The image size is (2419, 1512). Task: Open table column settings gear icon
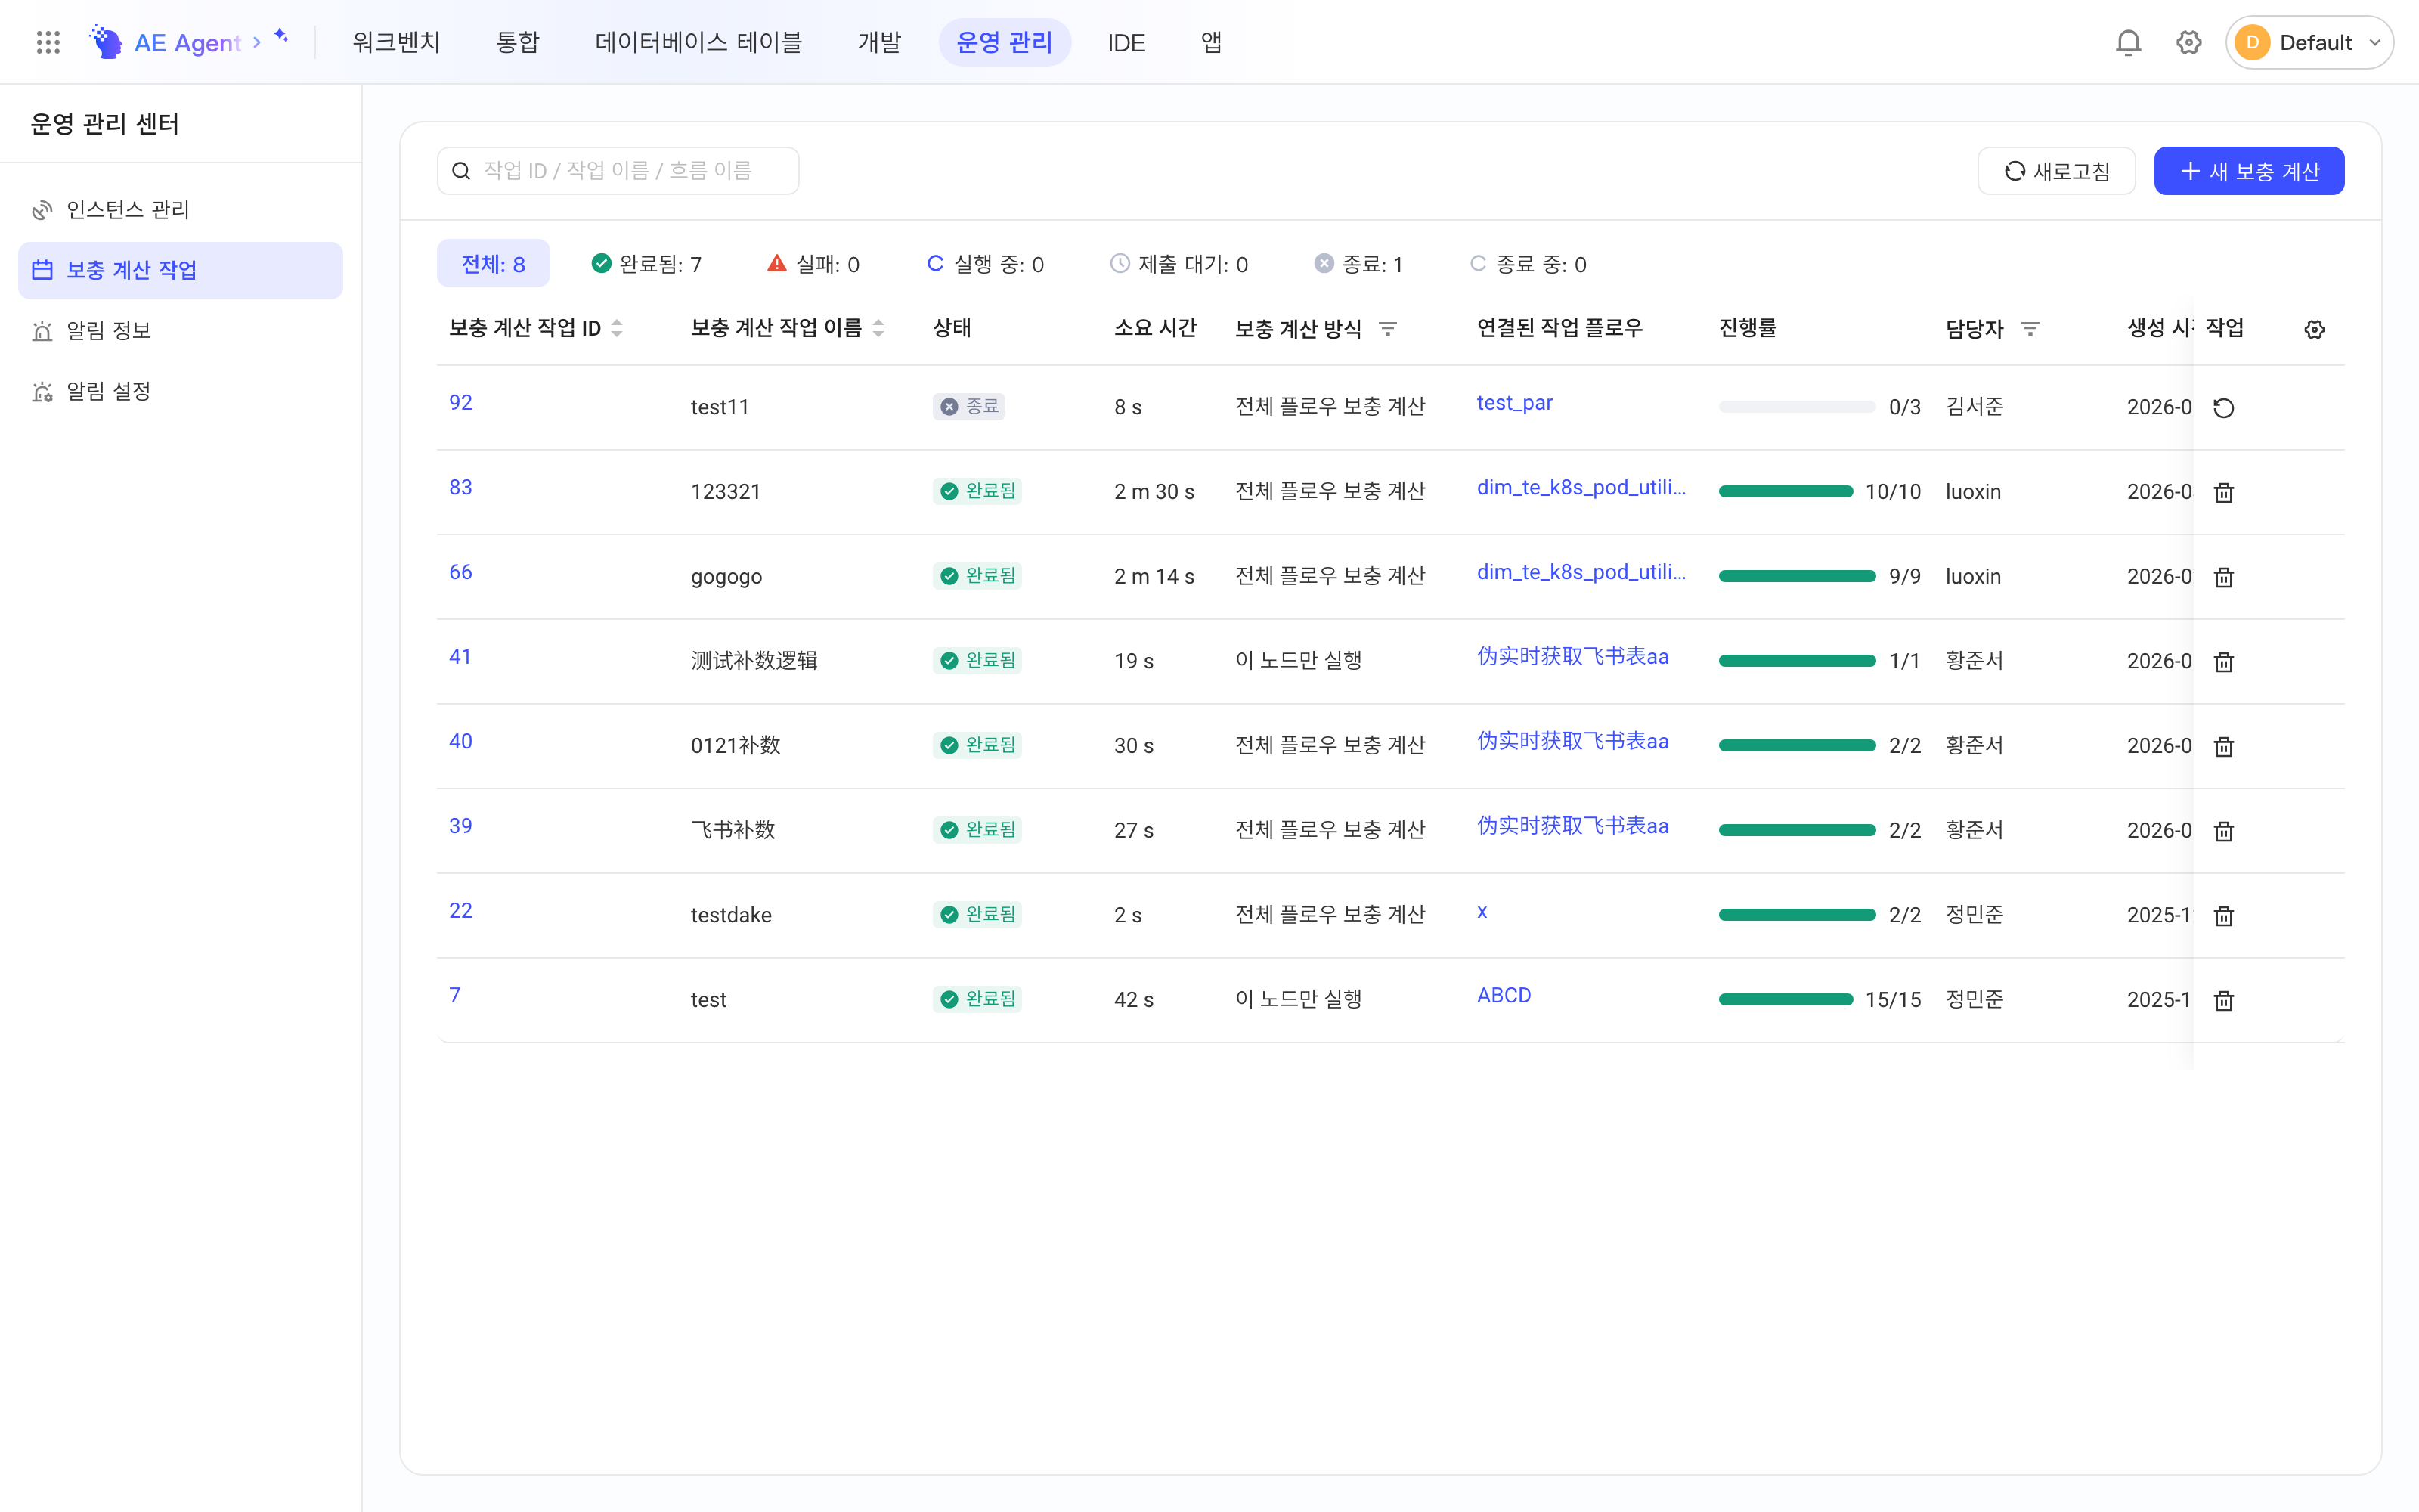click(2314, 329)
